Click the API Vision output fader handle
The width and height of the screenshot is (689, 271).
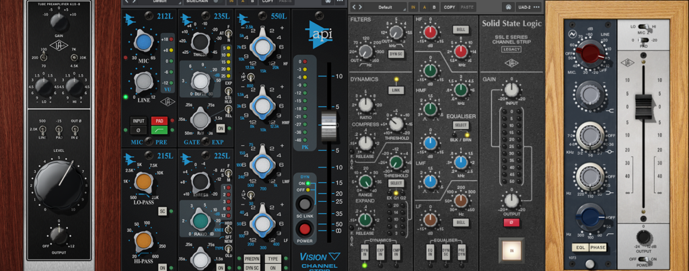[x=328, y=126]
